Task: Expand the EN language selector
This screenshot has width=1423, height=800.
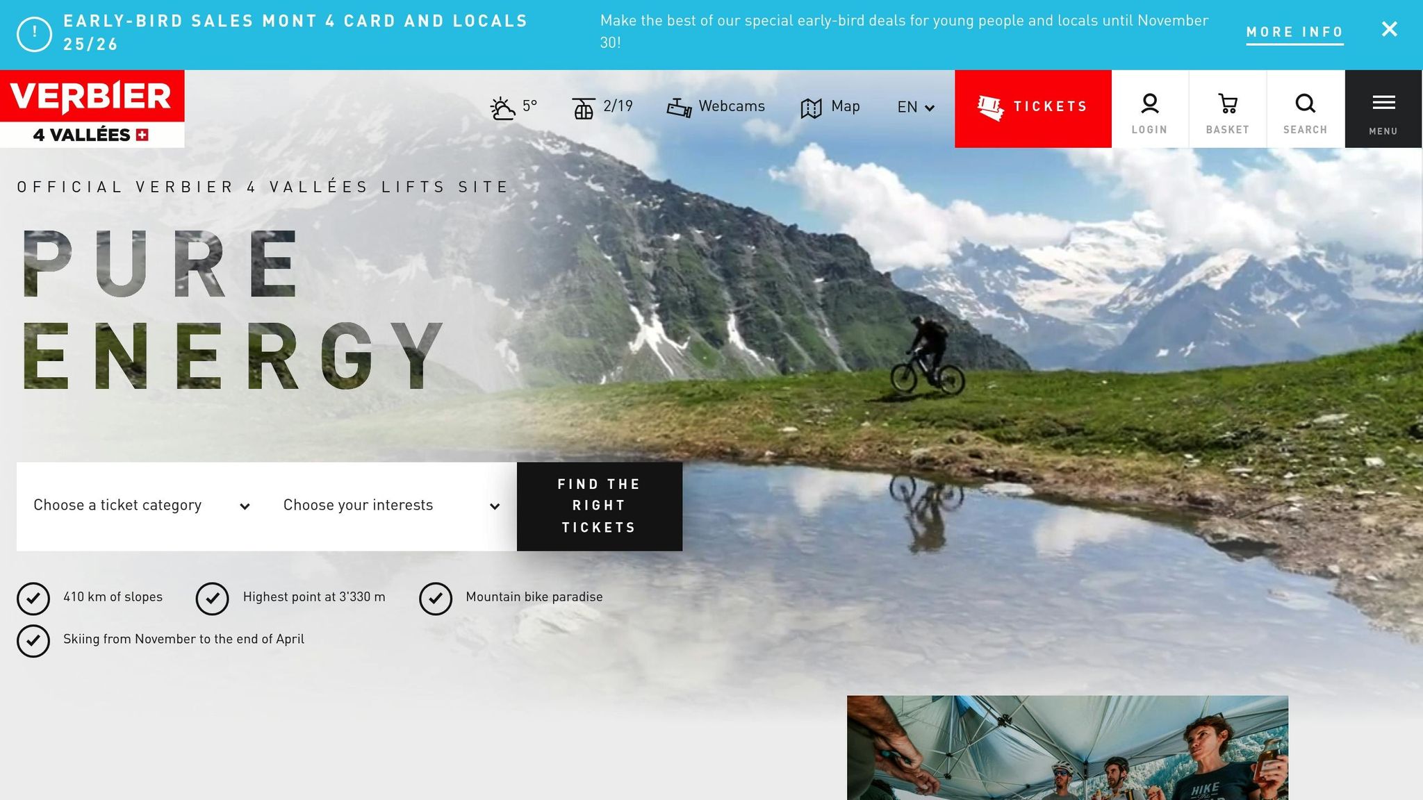Action: (x=916, y=107)
